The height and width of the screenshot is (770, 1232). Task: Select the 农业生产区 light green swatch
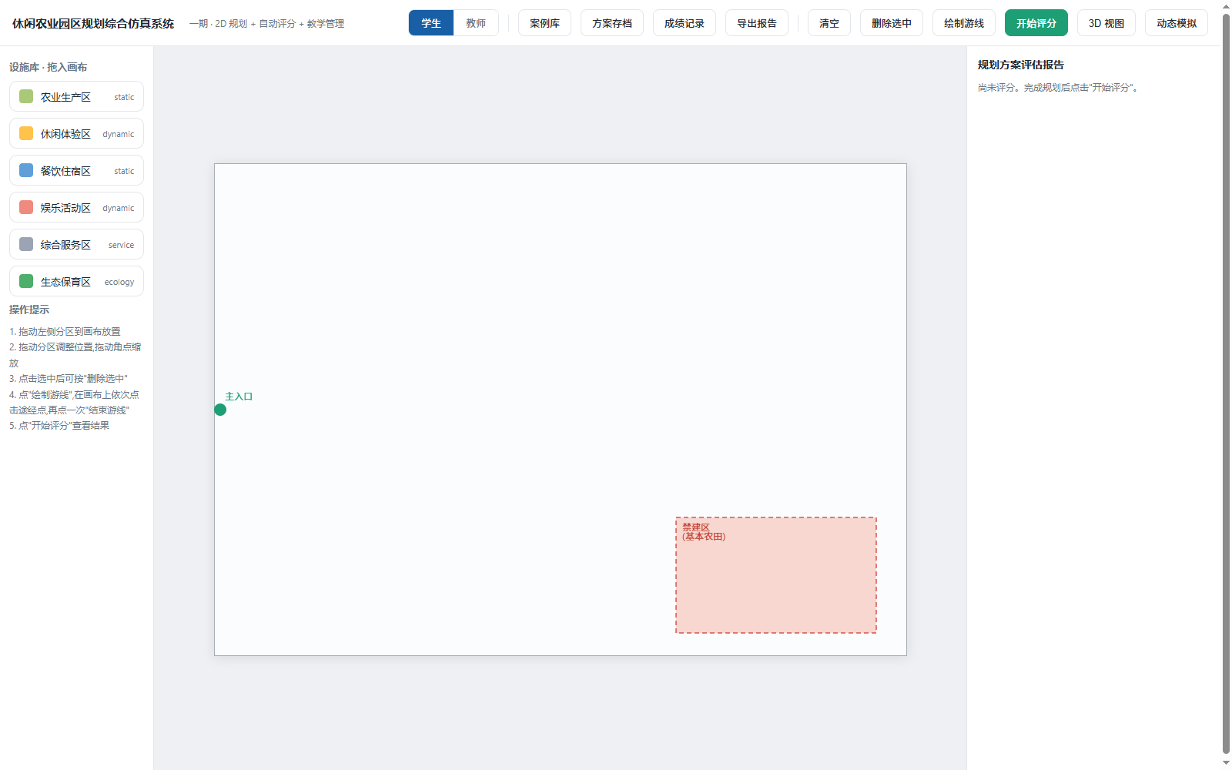click(26, 96)
